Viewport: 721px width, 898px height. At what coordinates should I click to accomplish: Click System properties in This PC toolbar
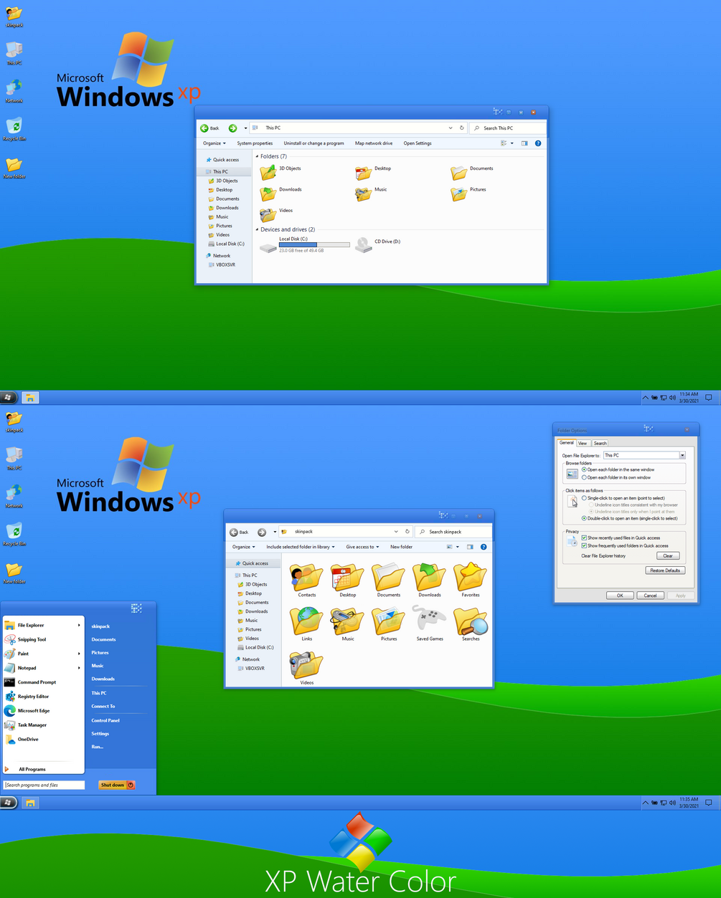[255, 143]
